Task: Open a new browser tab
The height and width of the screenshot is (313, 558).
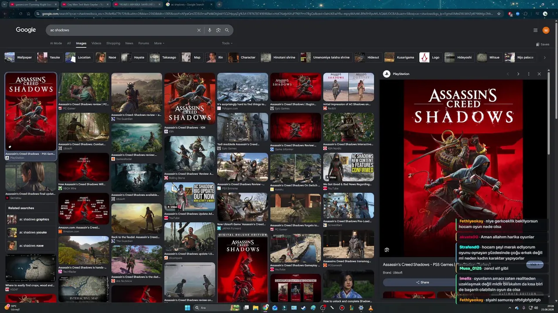Action: 219,4
